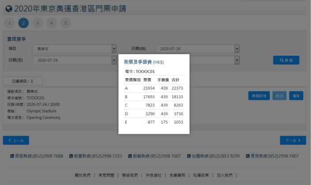
Task: Click the 選取 button
Action: tap(296, 96)
